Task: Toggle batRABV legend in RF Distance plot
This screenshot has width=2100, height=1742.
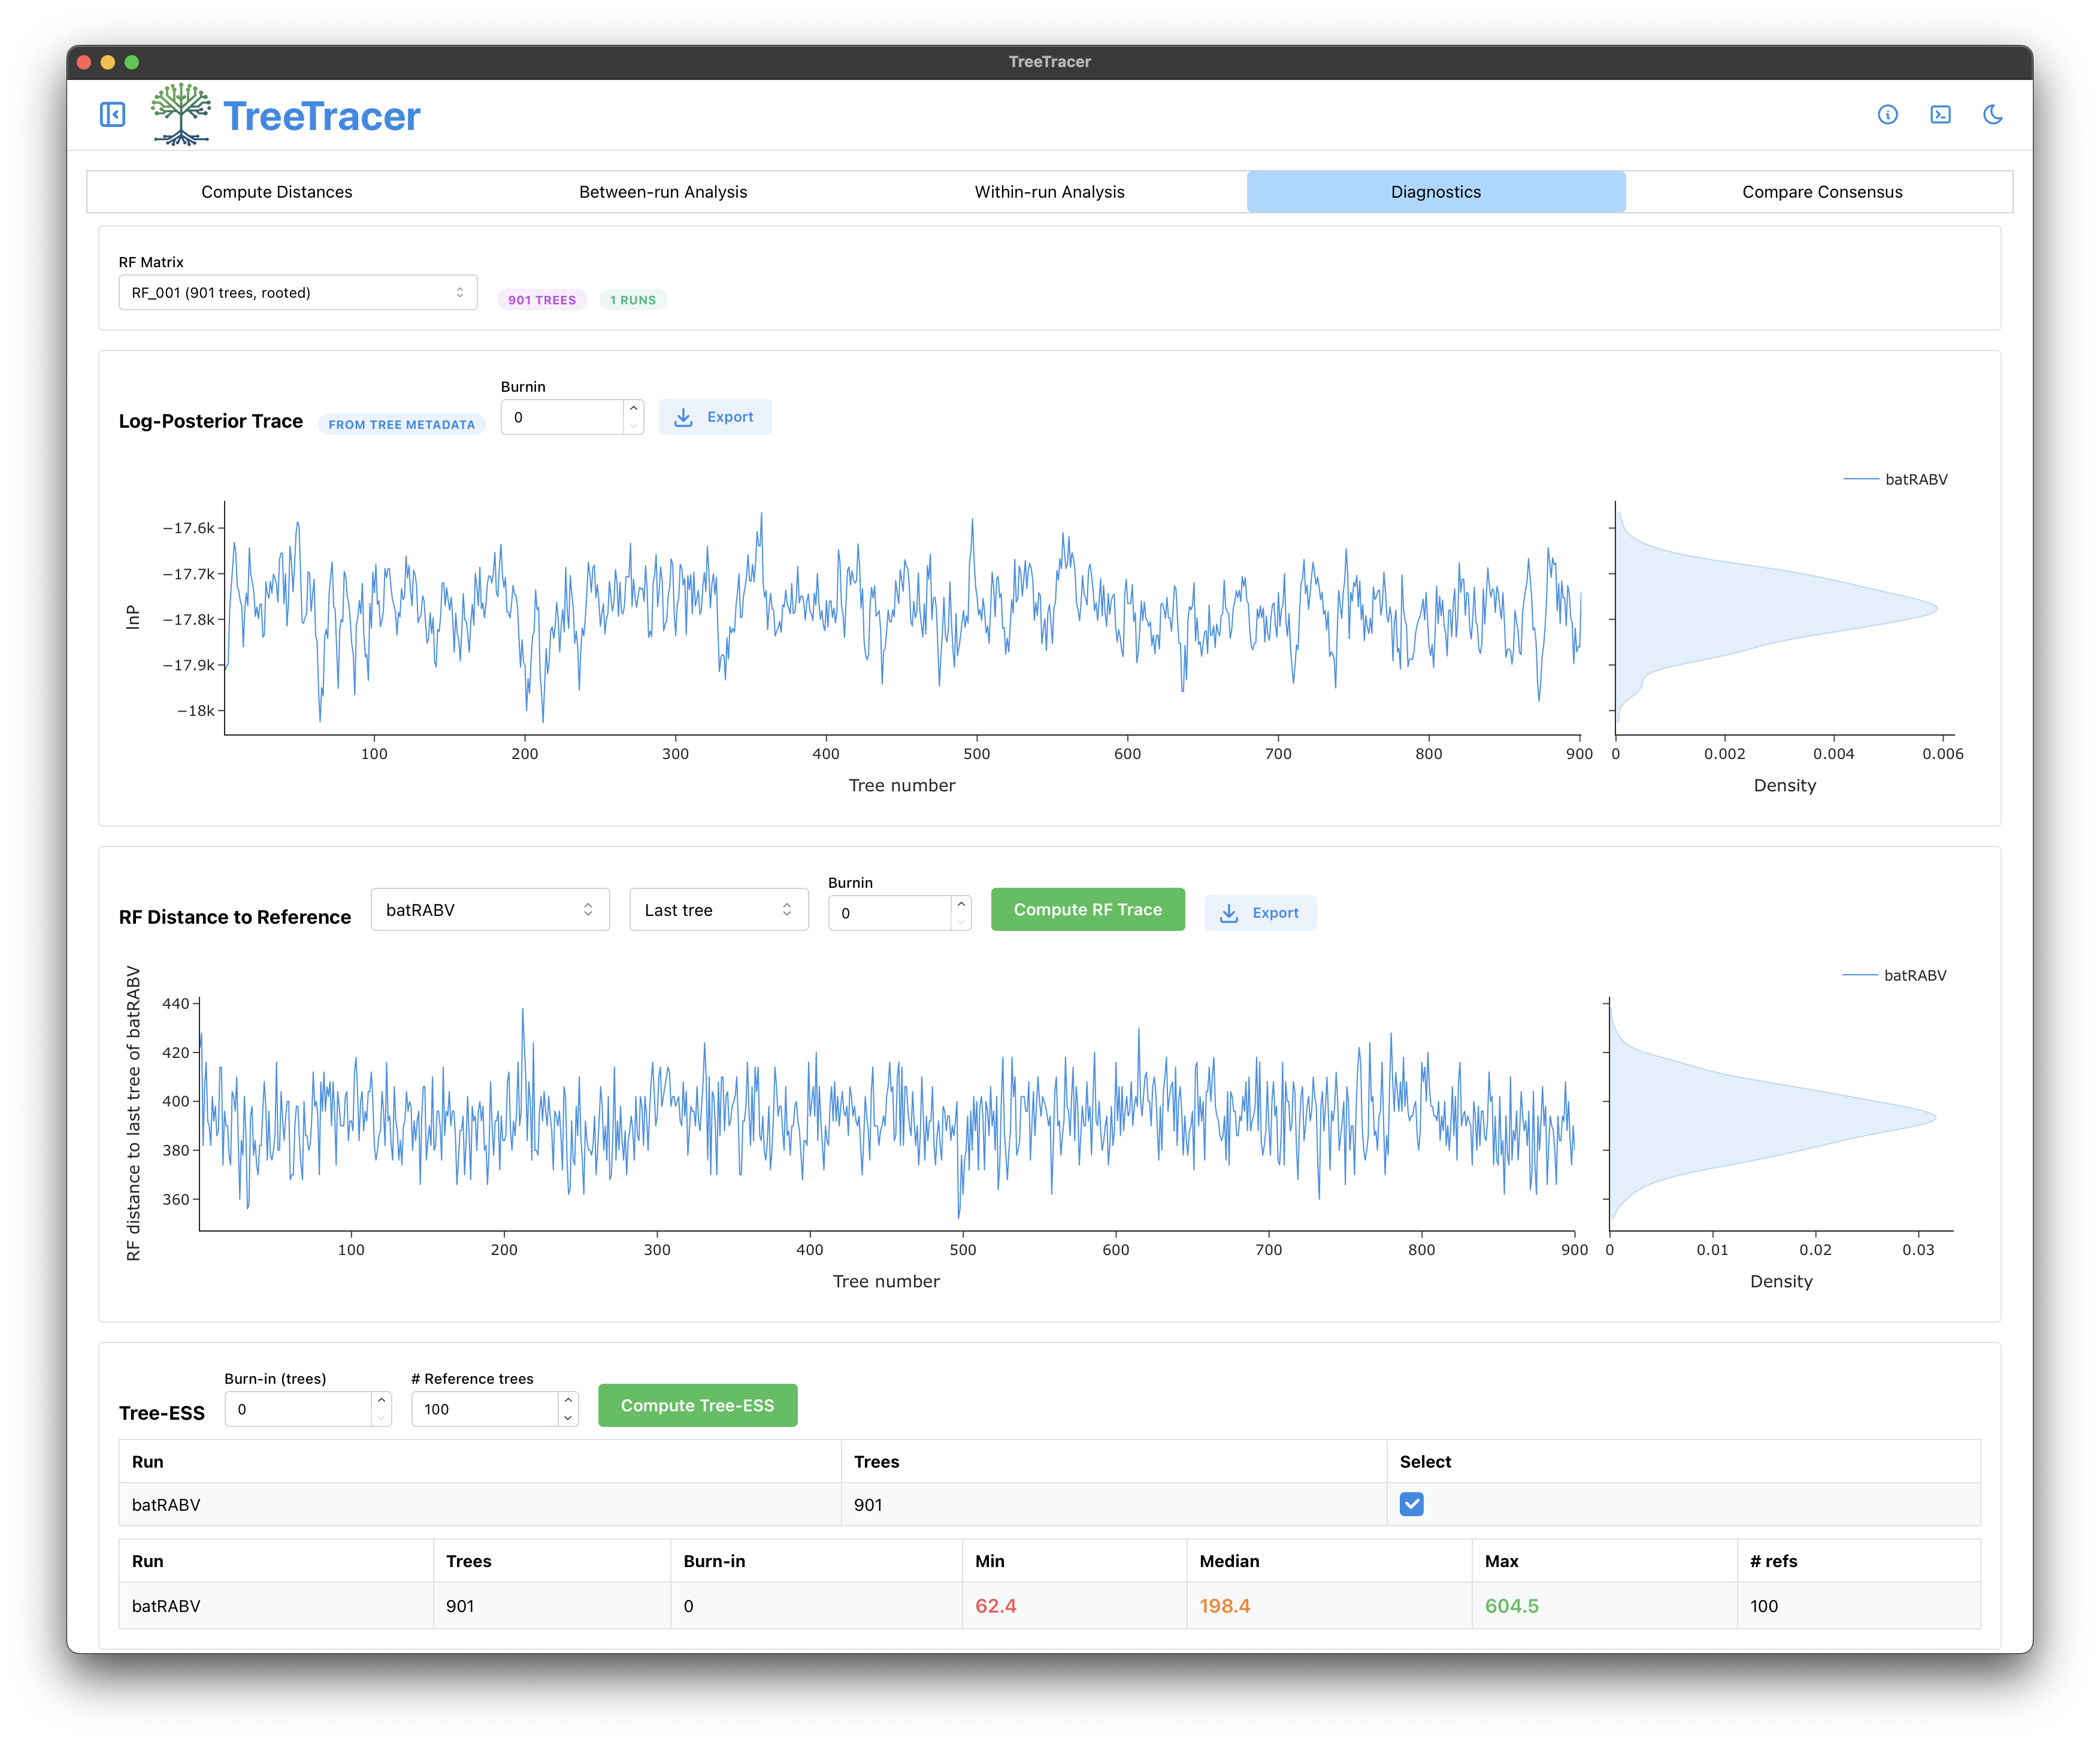Action: pos(1894,975)
